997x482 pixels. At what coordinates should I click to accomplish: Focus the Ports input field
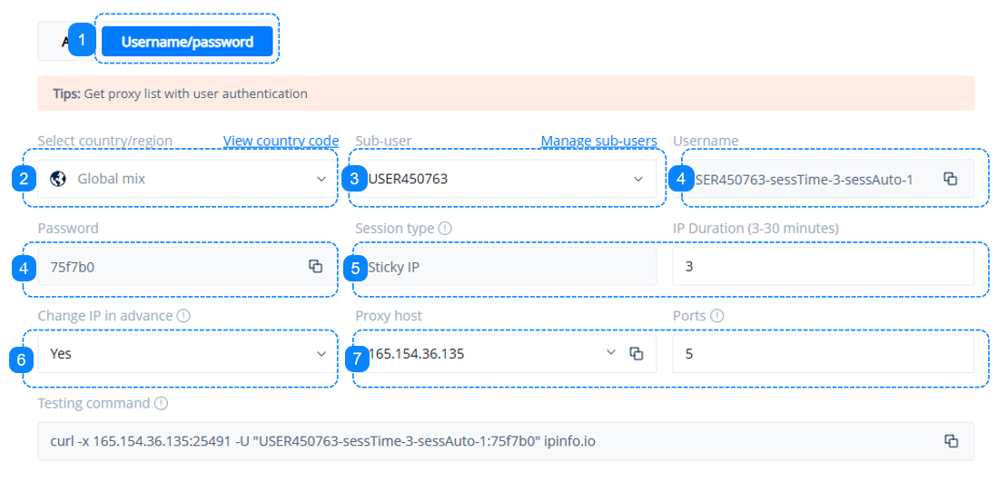tap(822, 353)
